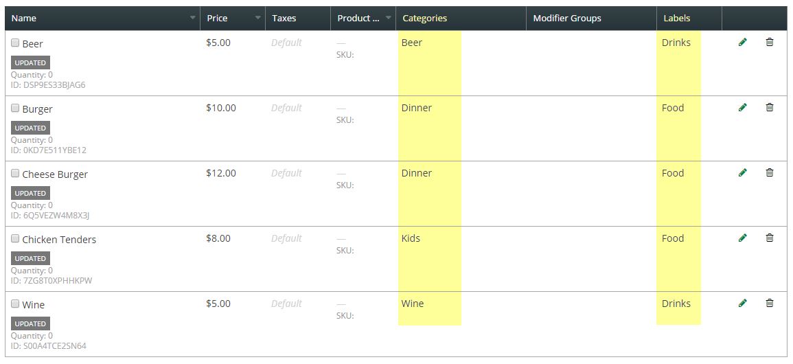Expand the Price column sort arrow
This screenshot has height=364, width=793.
coord(258,18)
